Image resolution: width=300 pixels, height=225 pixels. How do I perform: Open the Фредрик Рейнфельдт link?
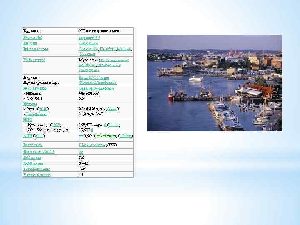97,82
